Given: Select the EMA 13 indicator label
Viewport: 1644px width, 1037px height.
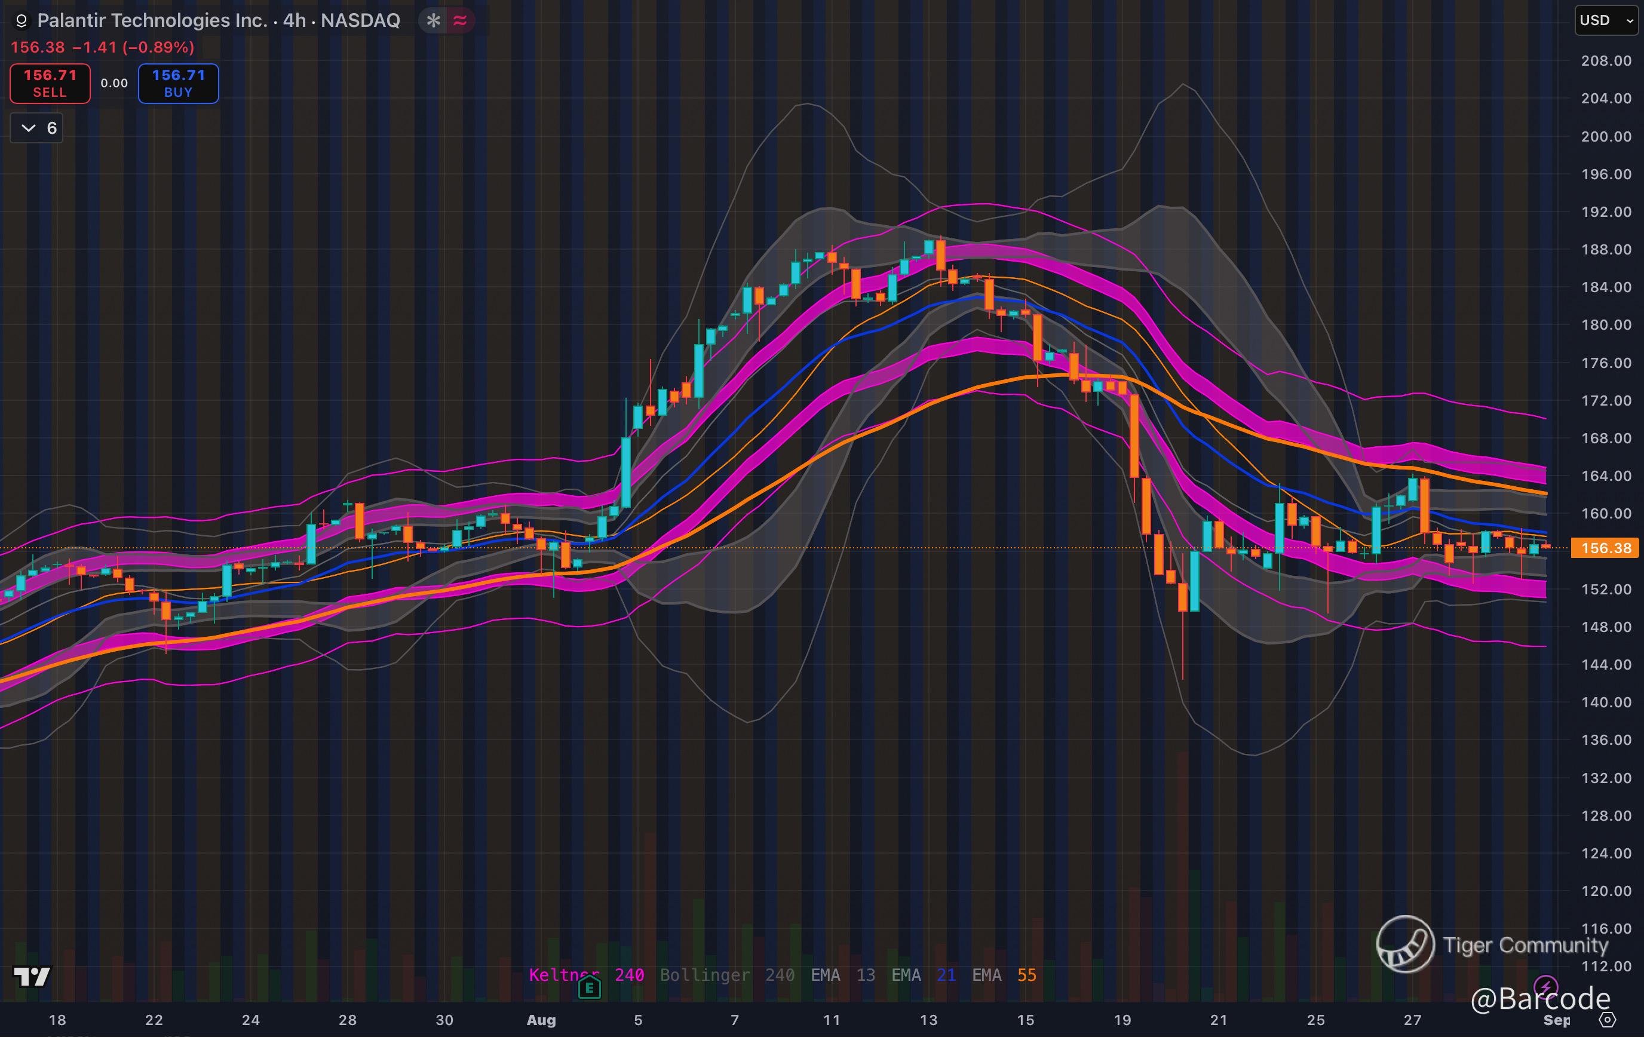Looking at the screenshot, I should coord(842,975).
